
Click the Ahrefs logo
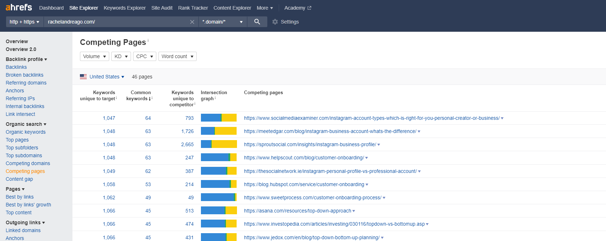[x=19, y=7]
